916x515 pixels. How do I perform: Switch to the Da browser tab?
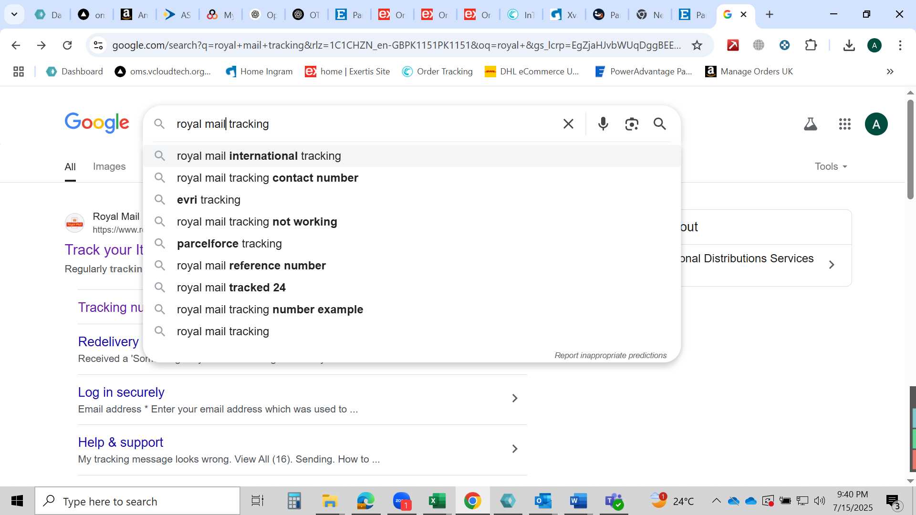[48, 14]
